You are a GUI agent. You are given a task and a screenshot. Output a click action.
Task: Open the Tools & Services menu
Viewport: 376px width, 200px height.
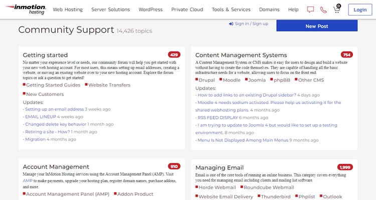click(231, 9)
